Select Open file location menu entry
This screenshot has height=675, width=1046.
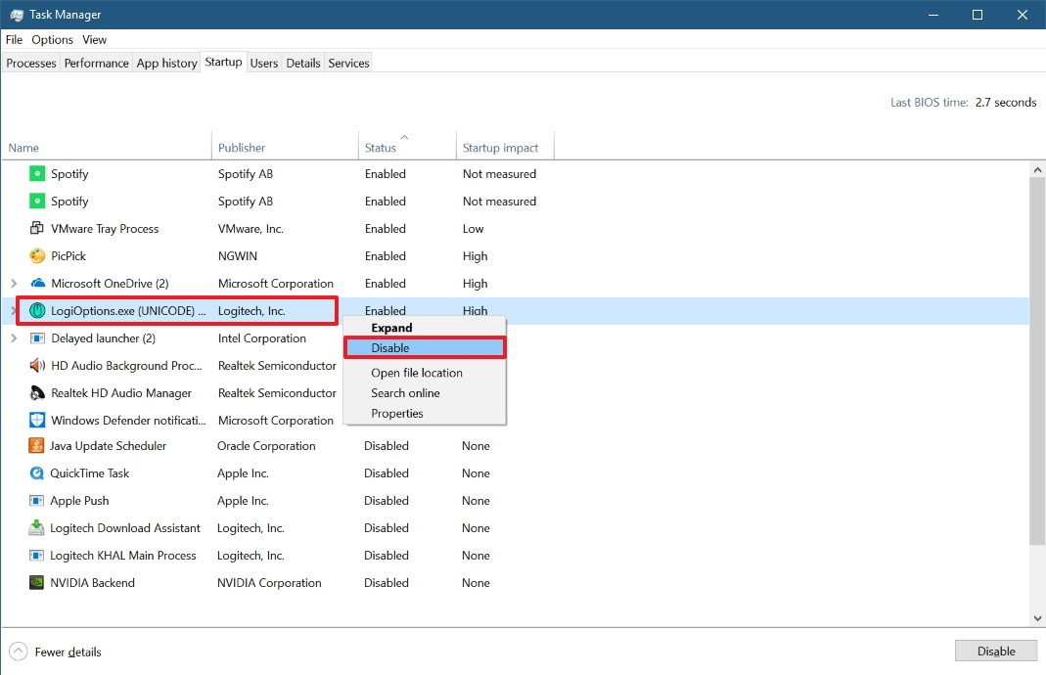coord(417,373)
